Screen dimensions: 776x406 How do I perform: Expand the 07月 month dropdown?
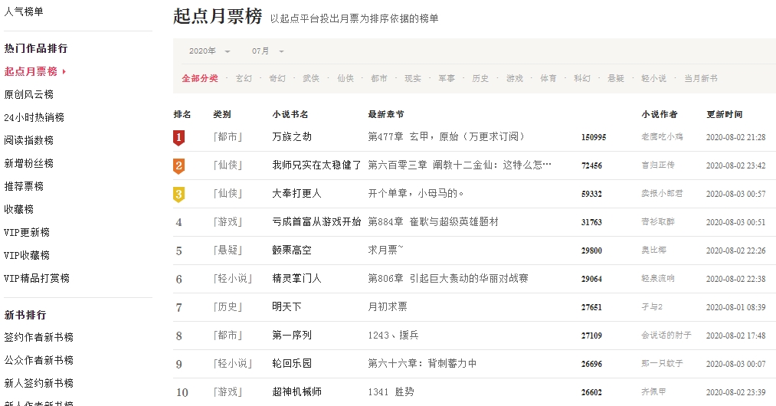point(267,51)
